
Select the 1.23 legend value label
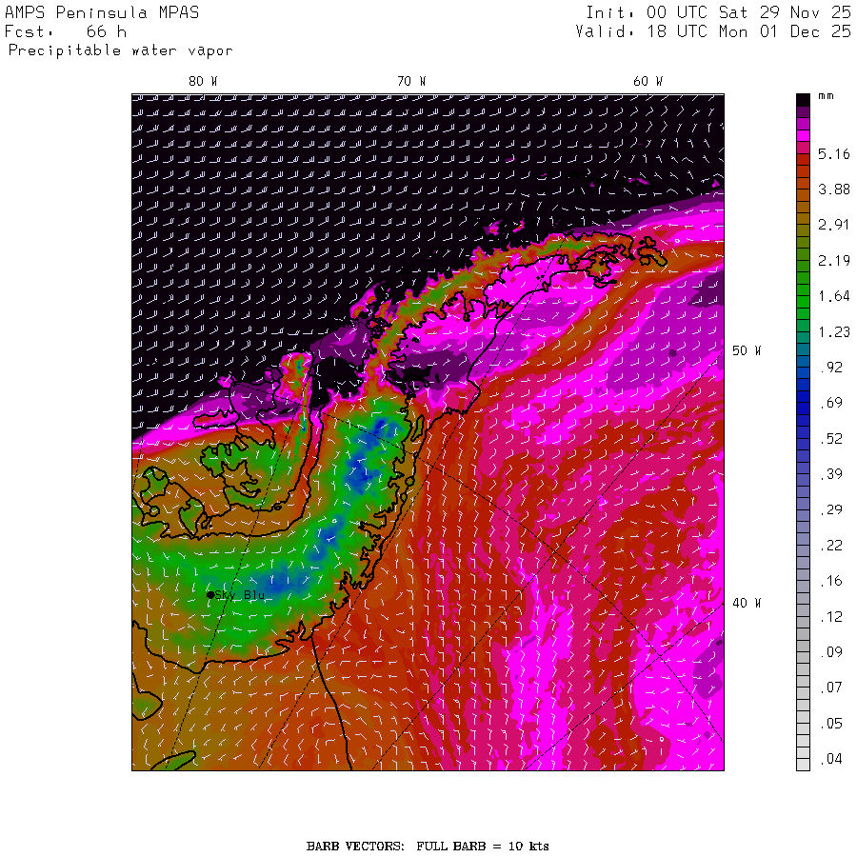coord(833,331)
